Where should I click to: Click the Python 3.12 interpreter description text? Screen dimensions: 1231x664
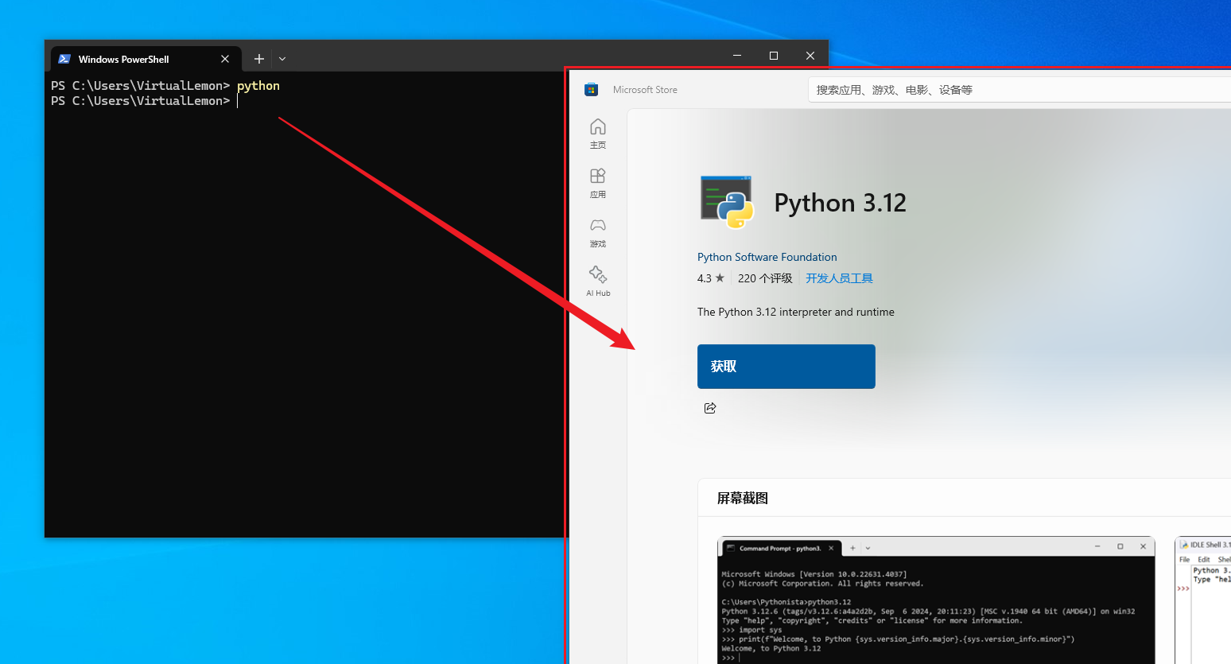point(795,312)
